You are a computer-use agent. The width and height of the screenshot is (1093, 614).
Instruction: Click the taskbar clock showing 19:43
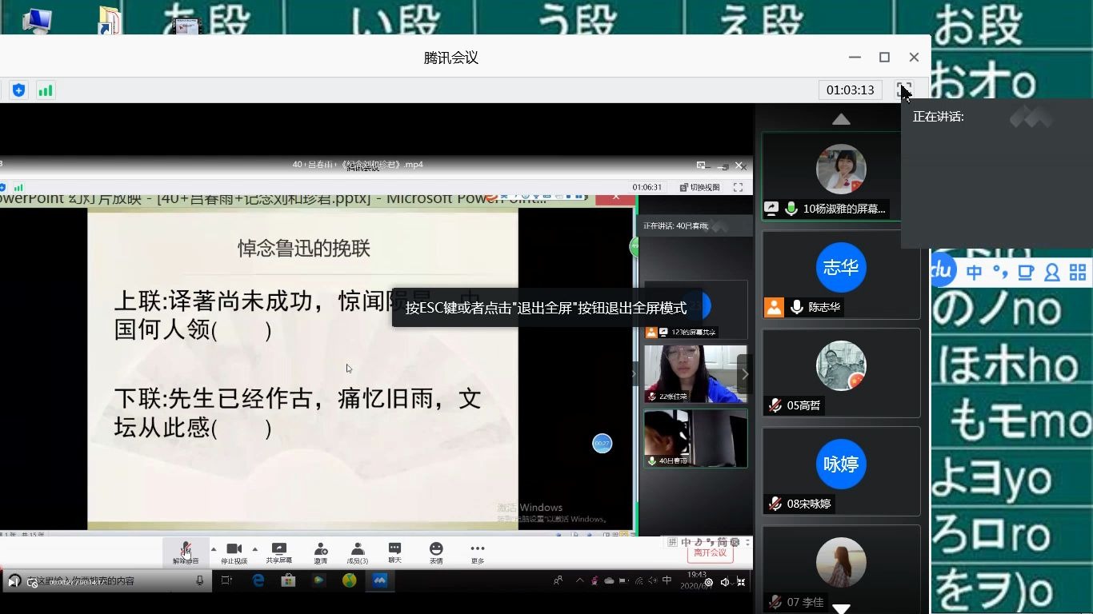tap(696, 580)
